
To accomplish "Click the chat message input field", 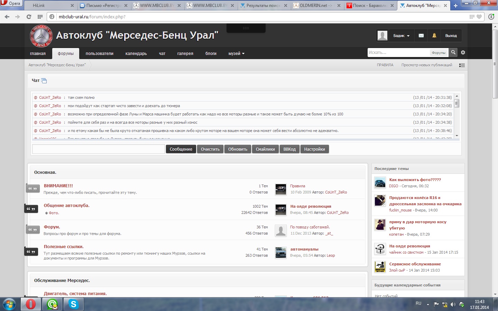I will click(x=98, y=149).
